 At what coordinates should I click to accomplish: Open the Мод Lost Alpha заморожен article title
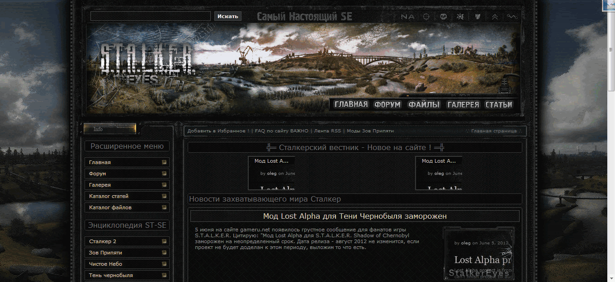pos(355,216)
